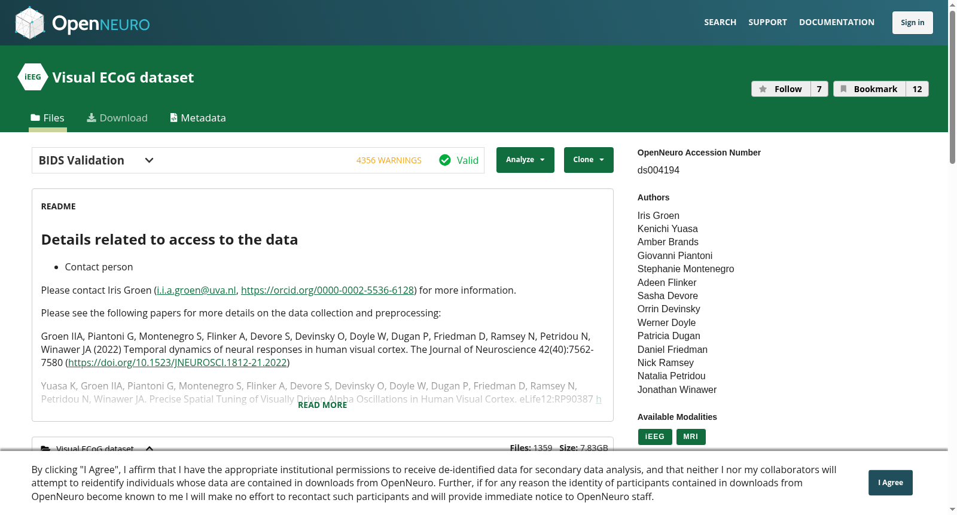
Task: Click the iEEG modality tag
Action: [x=655, y=437]
